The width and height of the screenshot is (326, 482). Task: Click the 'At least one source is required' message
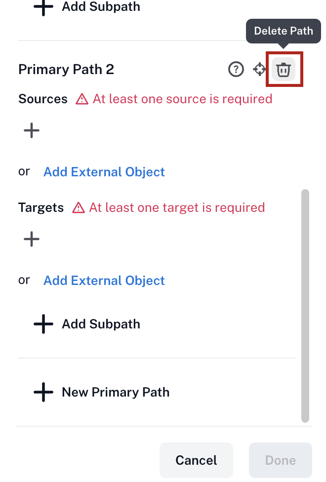pos(183,99)
